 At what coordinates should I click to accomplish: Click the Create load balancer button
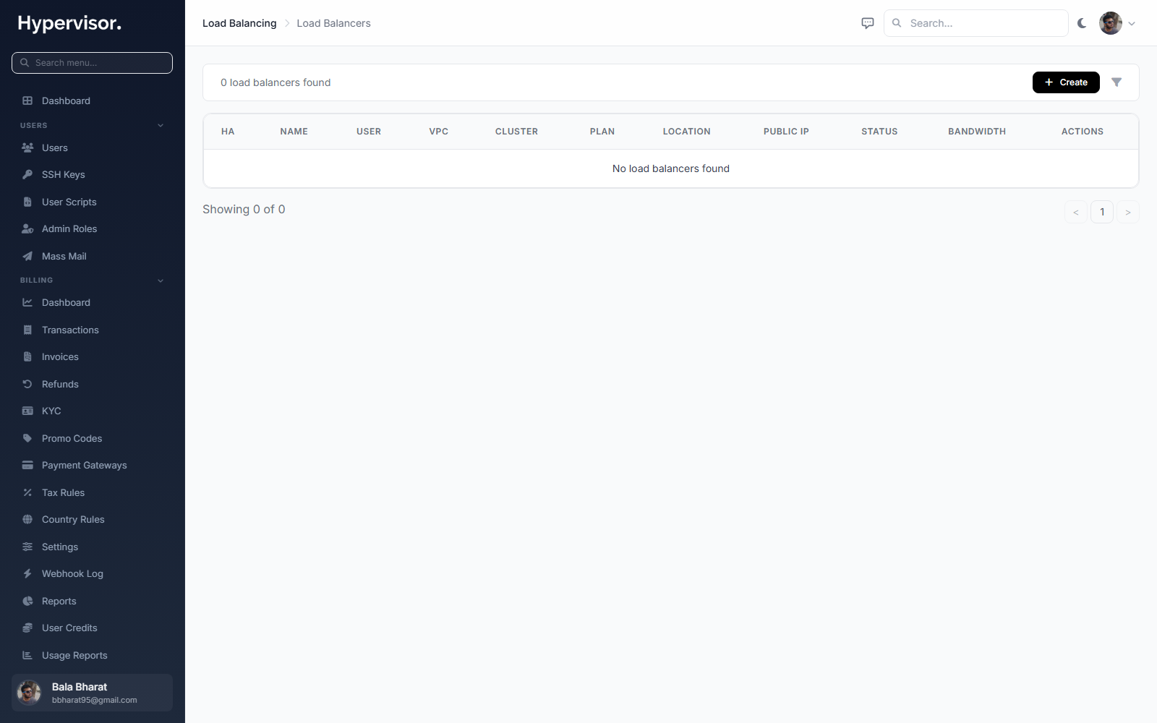pos(1066,82)
